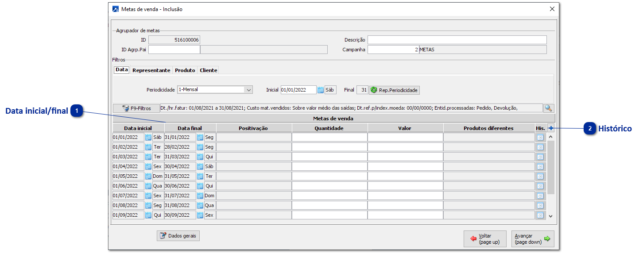Open history icon for the 01/01/2022 row
Screen dimensions: 639x257
pos(540,137)
